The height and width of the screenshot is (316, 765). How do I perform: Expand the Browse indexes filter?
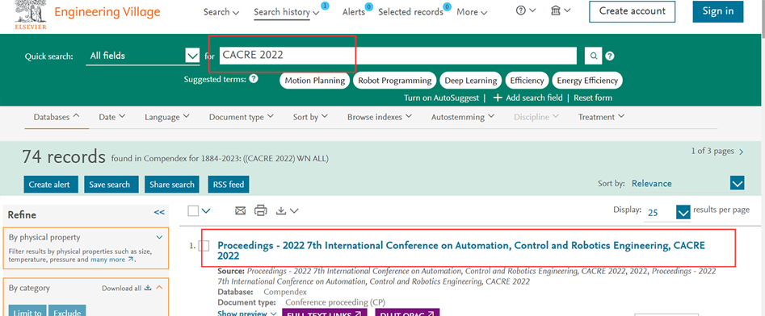(x=379, y=118)
